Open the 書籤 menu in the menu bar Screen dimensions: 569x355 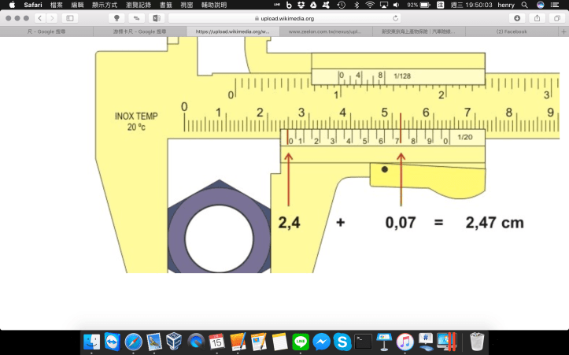point(166,5)
